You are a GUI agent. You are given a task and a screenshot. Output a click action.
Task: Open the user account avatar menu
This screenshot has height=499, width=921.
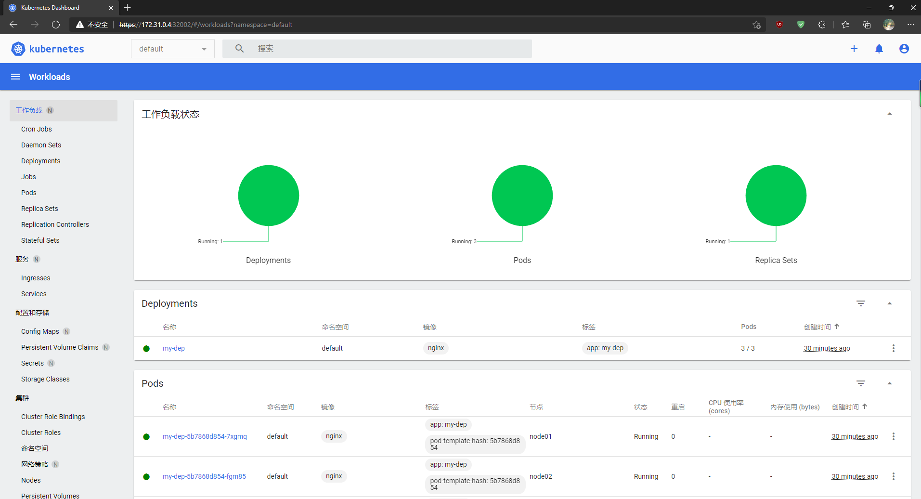(x=904, y=49)
